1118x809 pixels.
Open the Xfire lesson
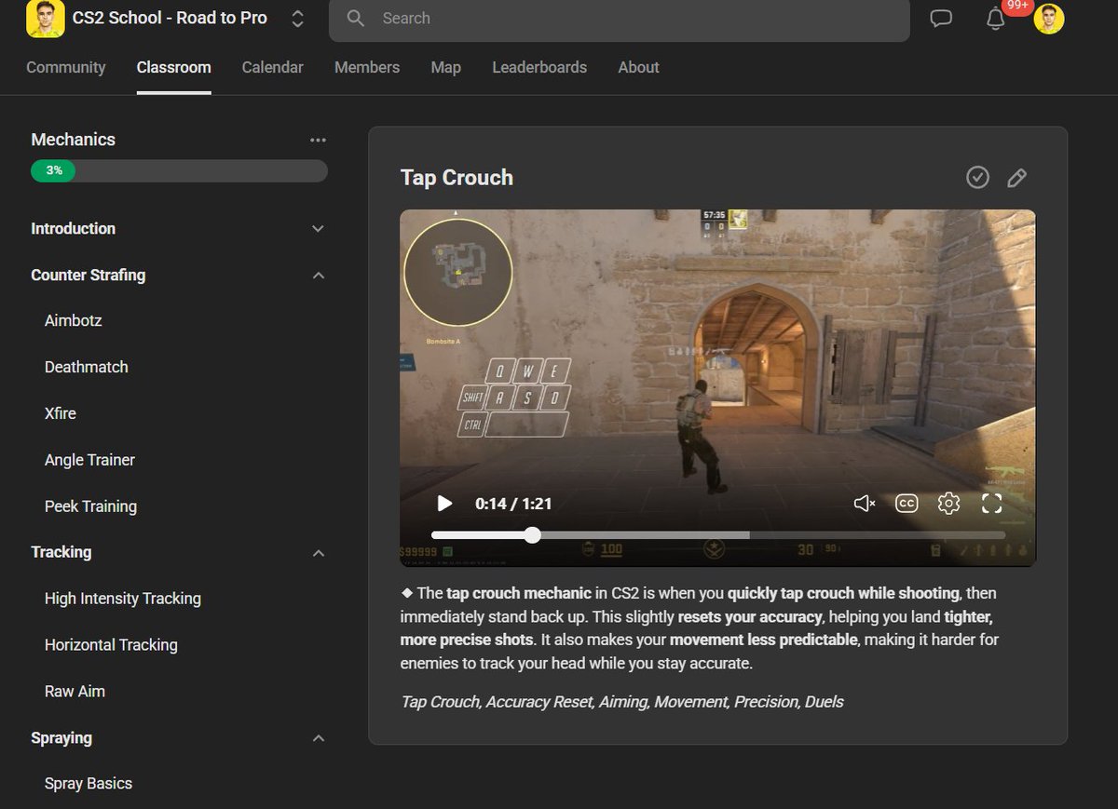[x=61, y=413]
